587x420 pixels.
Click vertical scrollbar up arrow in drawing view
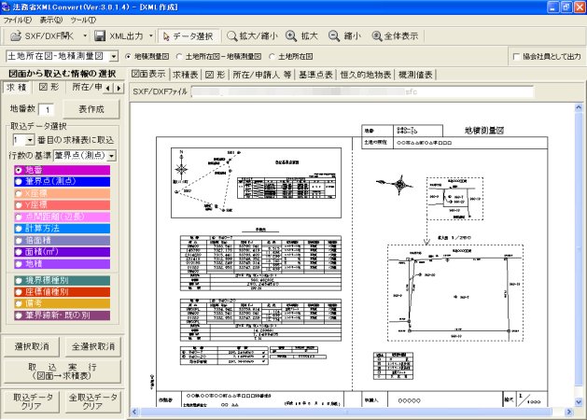pos(579,108)
